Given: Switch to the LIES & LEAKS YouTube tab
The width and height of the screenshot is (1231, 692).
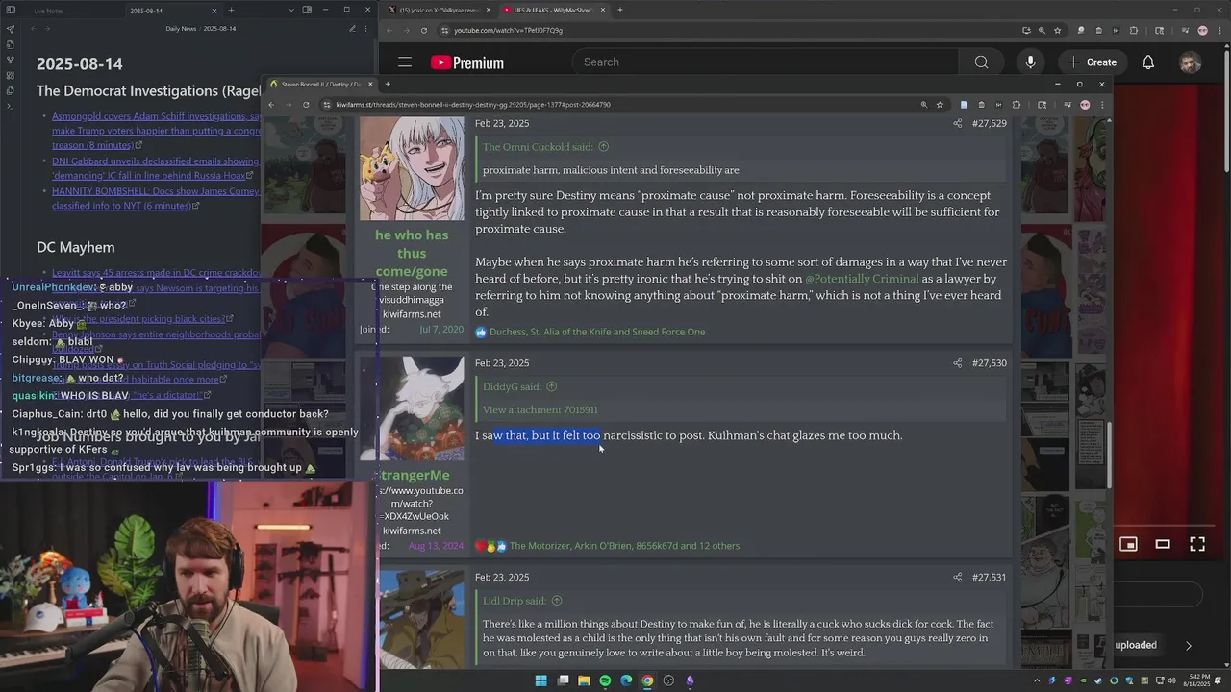Looking at the screenshot, I should pos(555,10).
